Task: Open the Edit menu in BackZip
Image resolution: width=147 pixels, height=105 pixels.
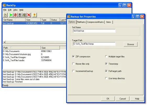Action: [x=10, y=10]
